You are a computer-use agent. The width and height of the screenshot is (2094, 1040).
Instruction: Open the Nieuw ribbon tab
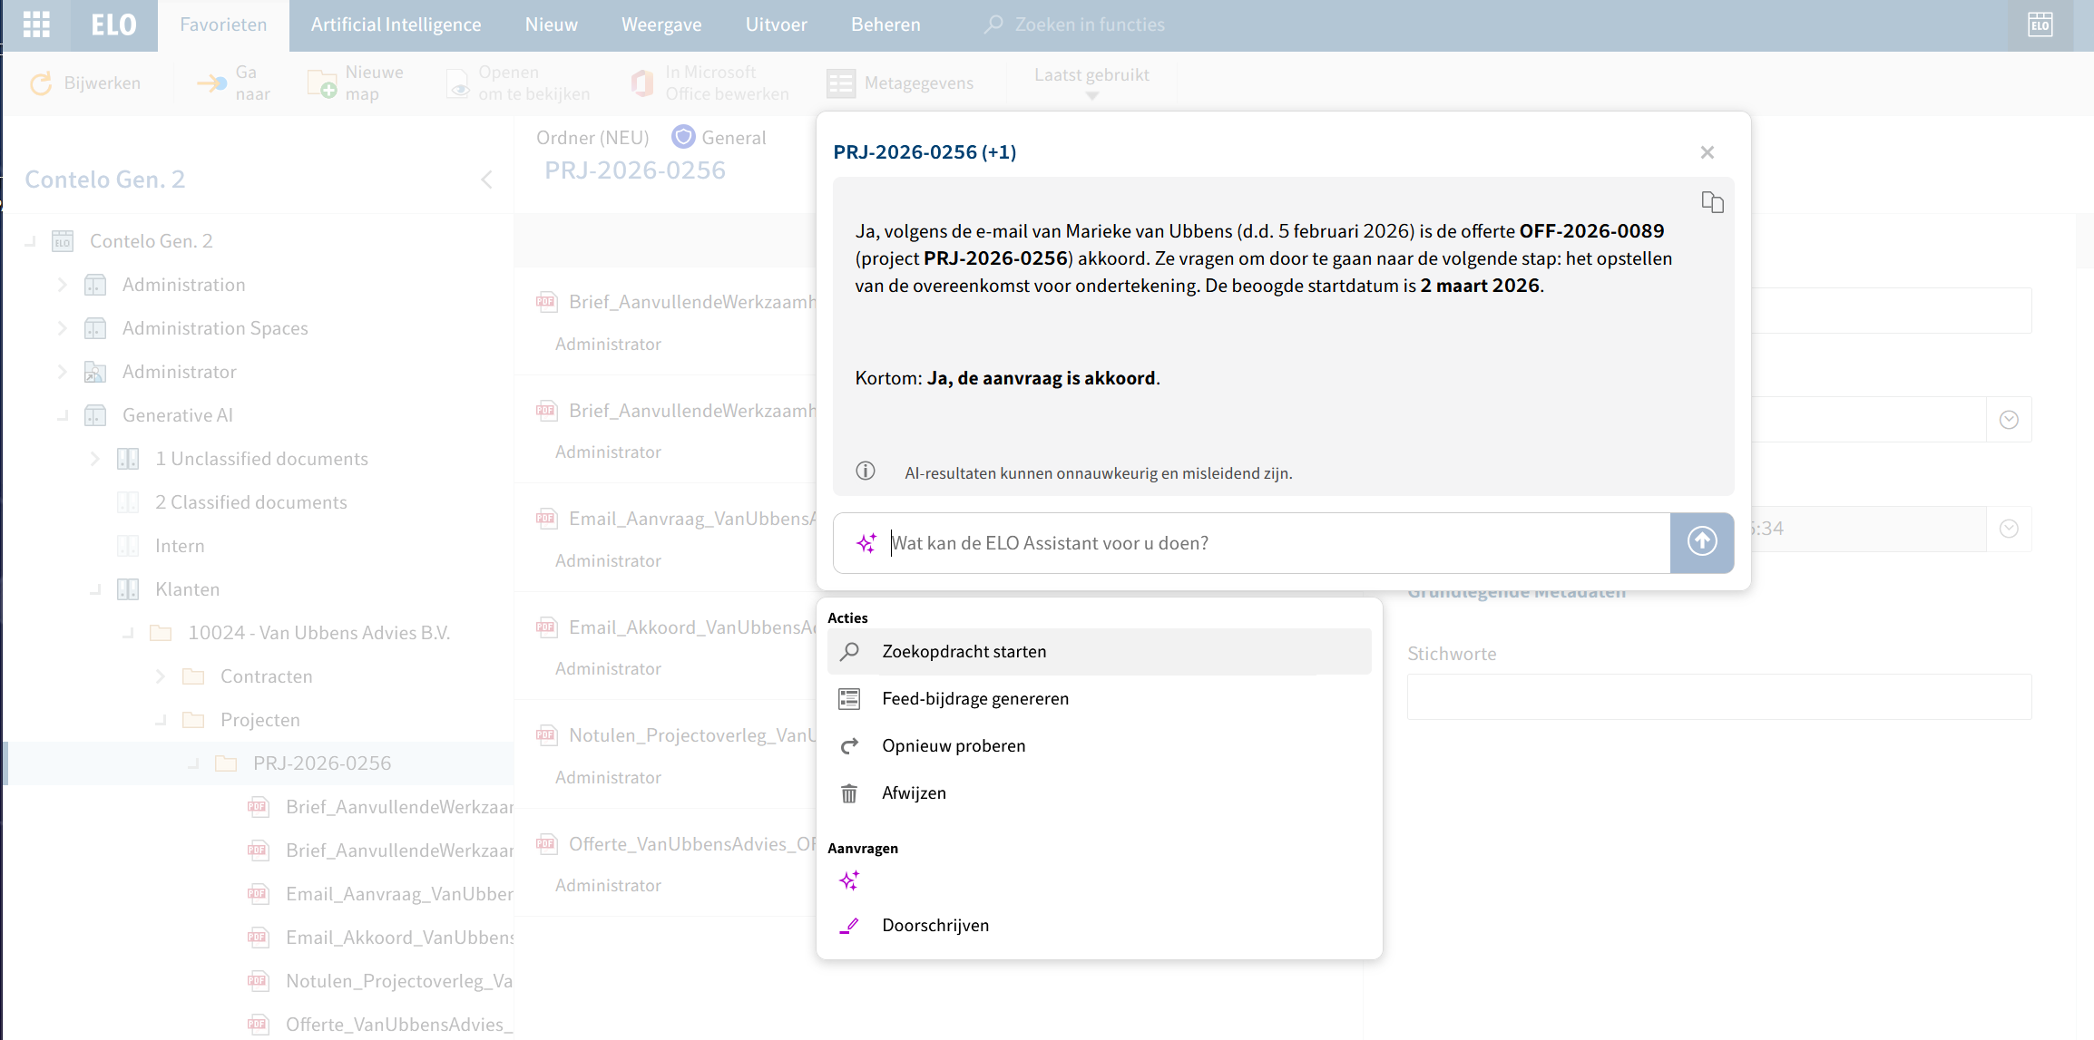[x=552, y=25]
